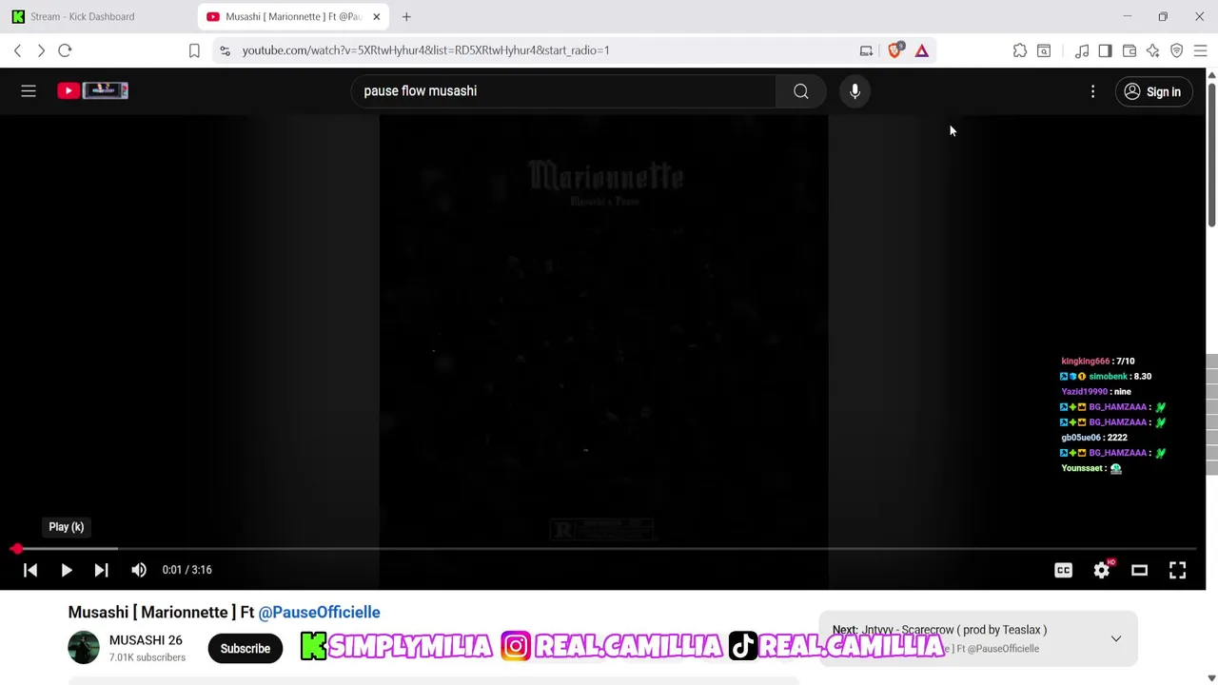The height and width of the screenshot is (685, 1218).
Task: Bookmark this page
Action: (194, 50)
